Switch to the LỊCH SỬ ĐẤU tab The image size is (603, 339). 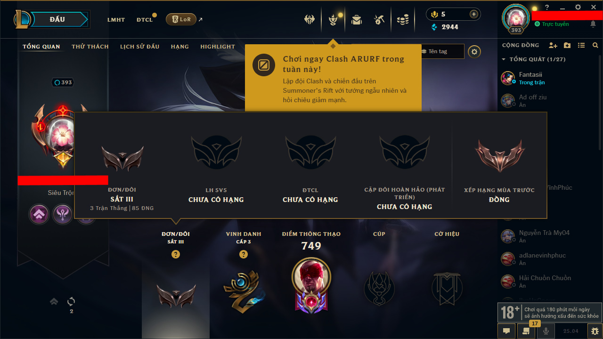pos(139,47)
